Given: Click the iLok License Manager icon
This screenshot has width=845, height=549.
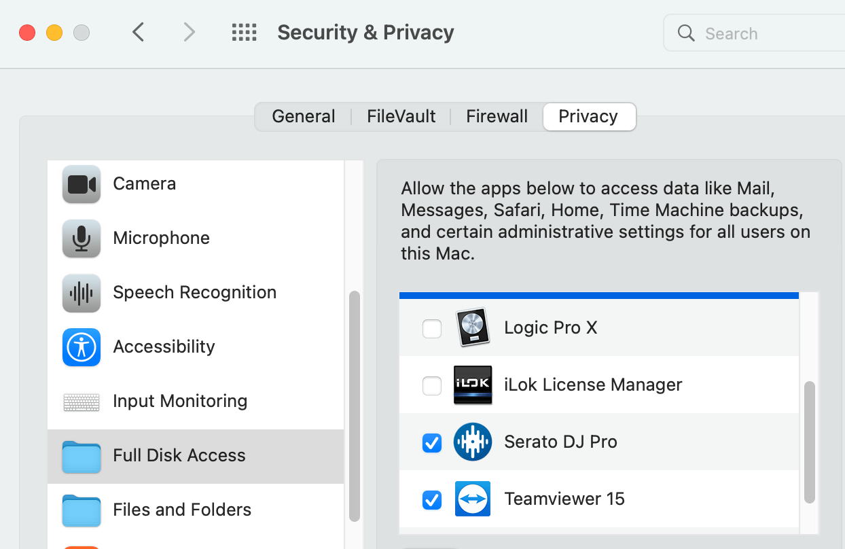Looking at the screenshot, I should (472, 385).
